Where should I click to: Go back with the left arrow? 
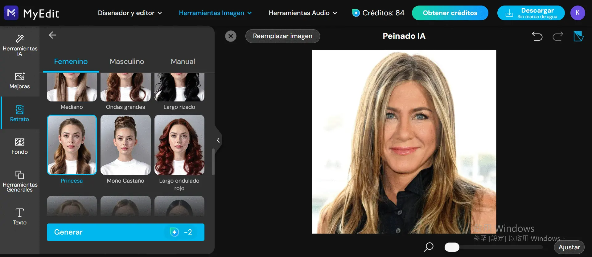(x=52, y=35)
